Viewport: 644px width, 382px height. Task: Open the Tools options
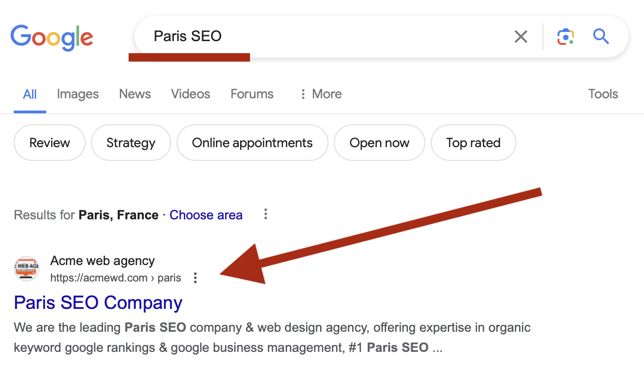point(603,94)
